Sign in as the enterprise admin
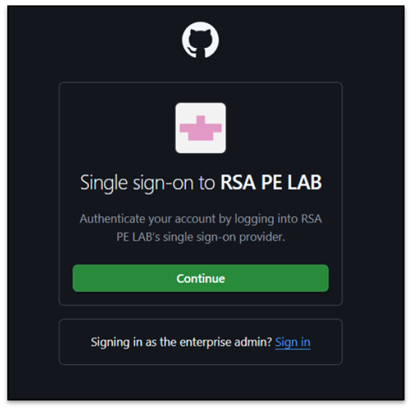Image resolution: width=412 pixels, height=410 pixels. [x=293, y=342]
